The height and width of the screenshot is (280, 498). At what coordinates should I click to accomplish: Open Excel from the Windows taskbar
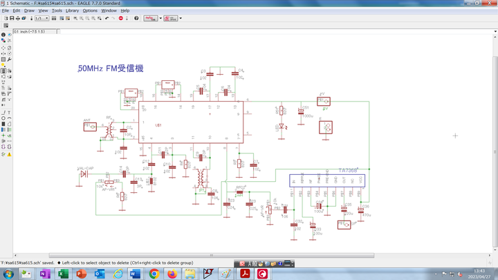pyautogui.click(x=62, y=274)
